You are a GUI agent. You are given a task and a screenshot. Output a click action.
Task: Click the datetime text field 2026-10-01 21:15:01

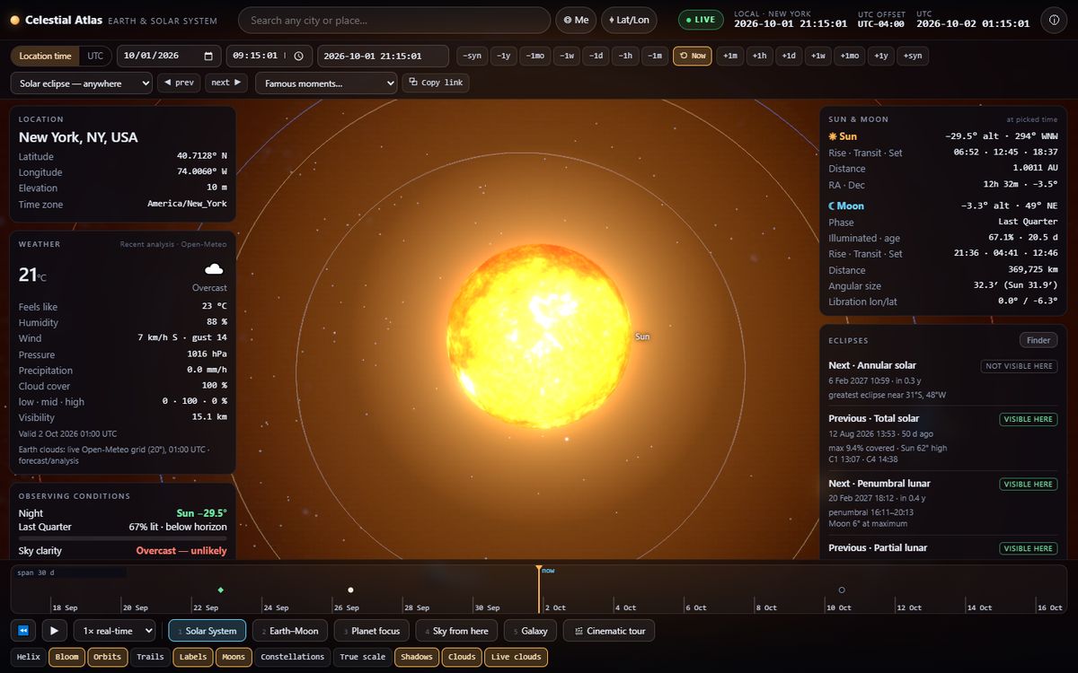click(383, 56)
